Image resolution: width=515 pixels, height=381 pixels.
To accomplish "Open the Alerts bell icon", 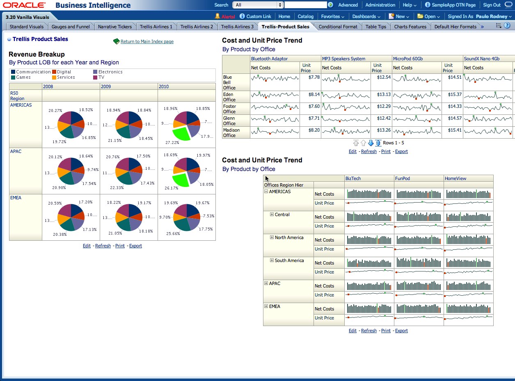I will [x=218, y=16].
